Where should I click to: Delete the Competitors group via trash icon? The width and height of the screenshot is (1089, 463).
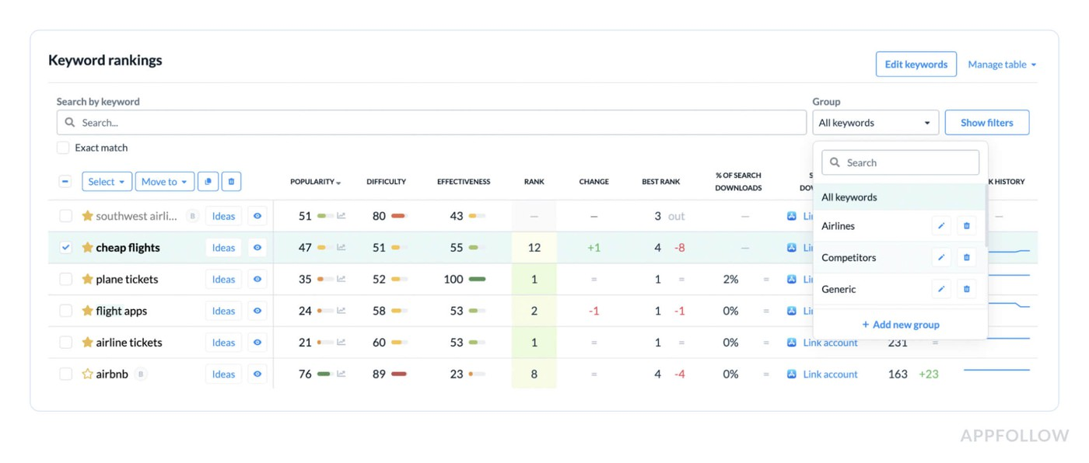click(x=967, y=257)
